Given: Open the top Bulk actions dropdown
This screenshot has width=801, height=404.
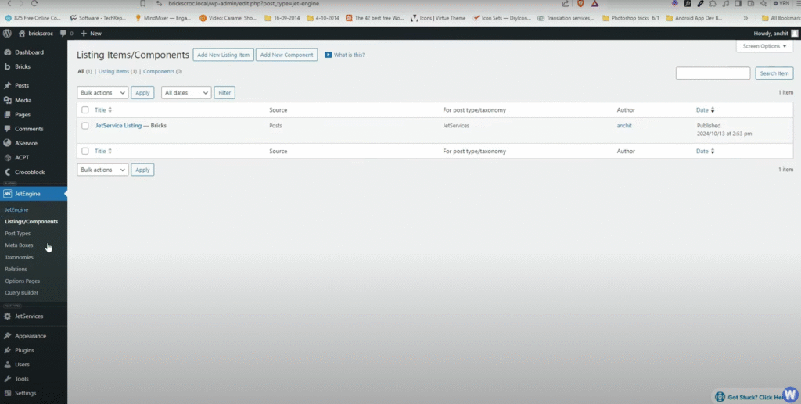Looking at the screenshot, I should 102,93.
